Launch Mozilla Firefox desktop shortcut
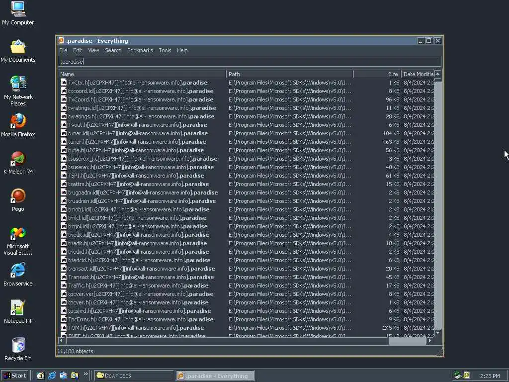The image size is (509, 382). (x=18, y=125)
